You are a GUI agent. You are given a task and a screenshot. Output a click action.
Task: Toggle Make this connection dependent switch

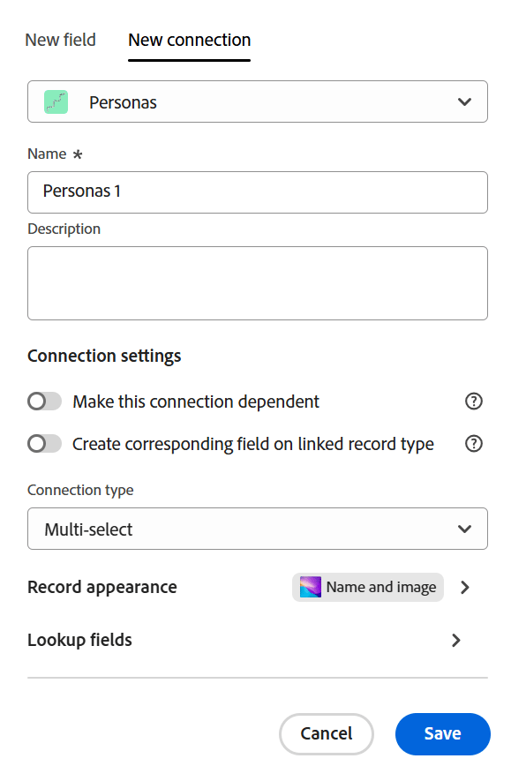[x=44, y=401]
